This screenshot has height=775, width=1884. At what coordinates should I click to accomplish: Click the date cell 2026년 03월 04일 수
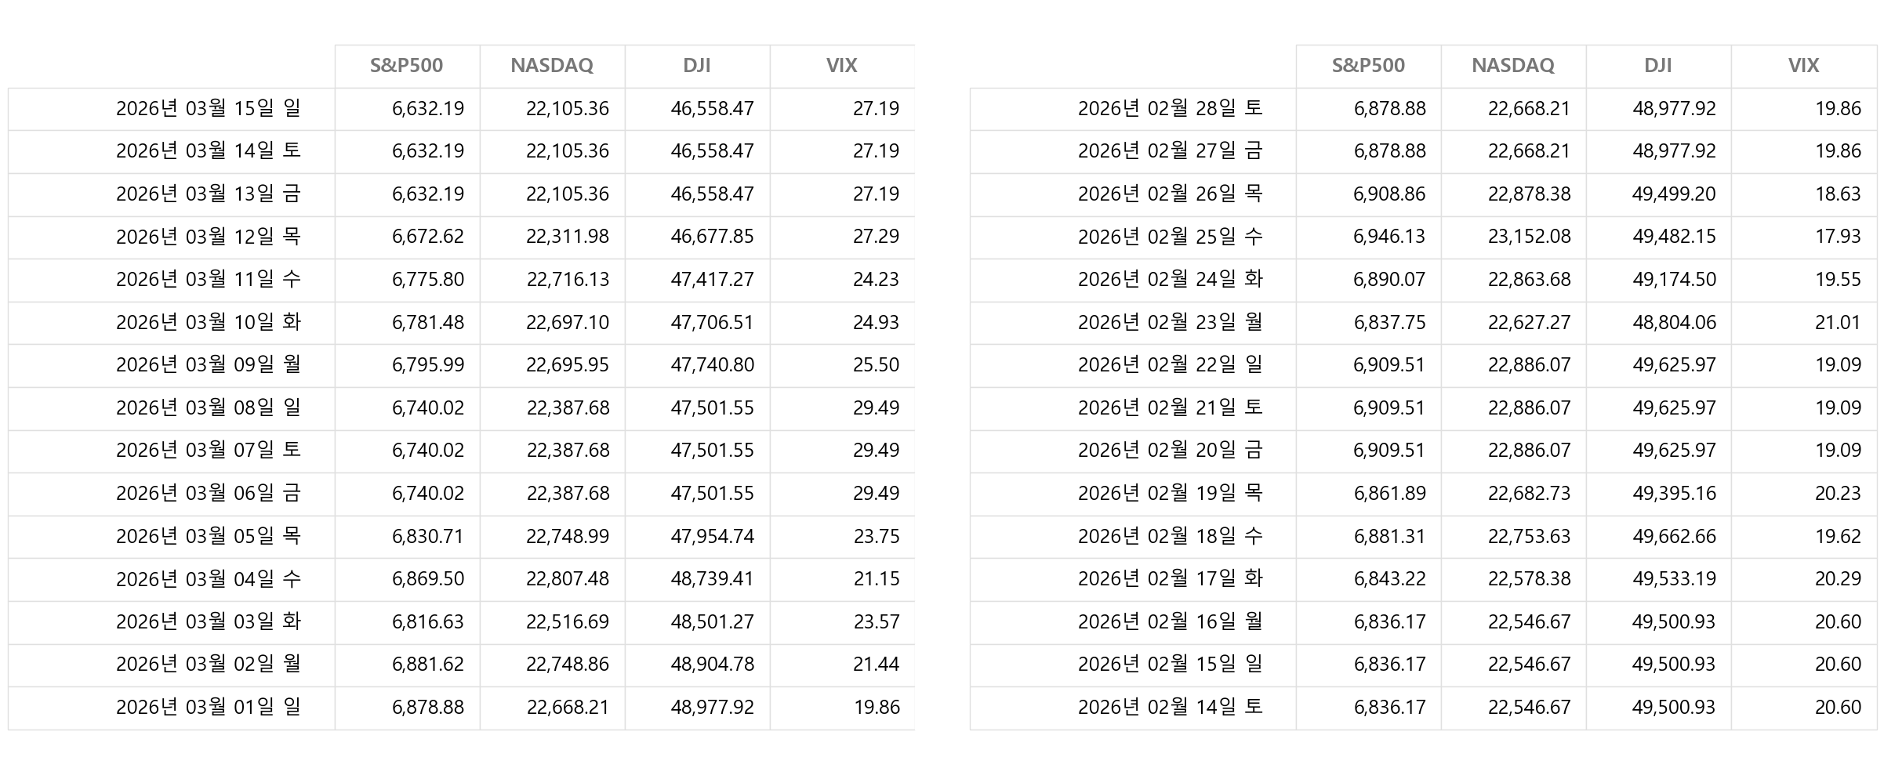click(208, 579)
